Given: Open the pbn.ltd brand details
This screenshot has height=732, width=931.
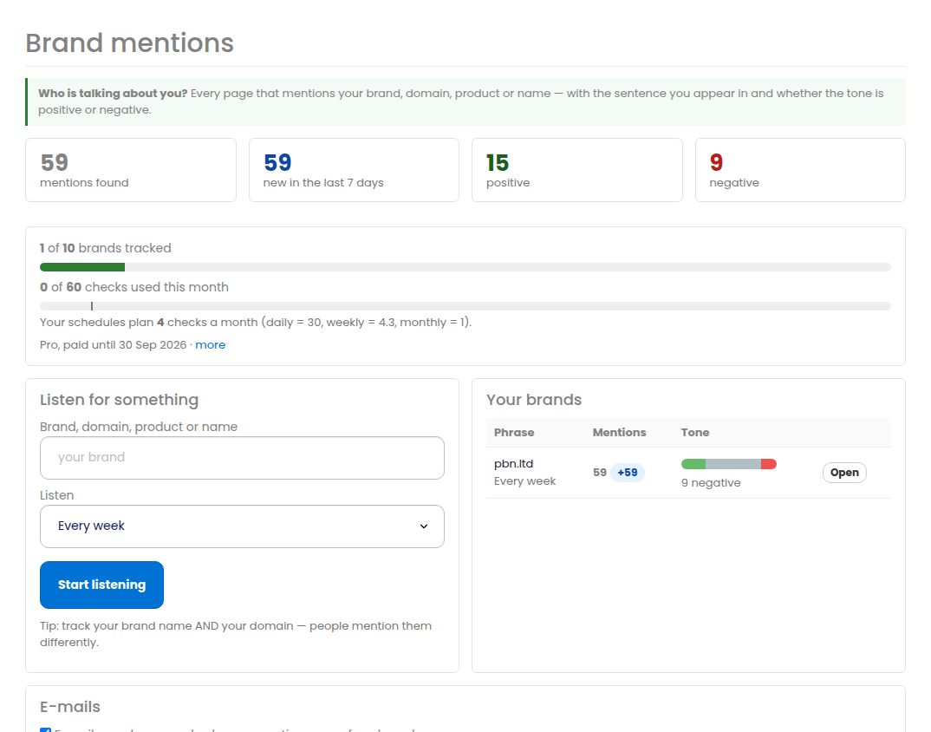Looking at the screenshot, I should (x=844, y=473).
